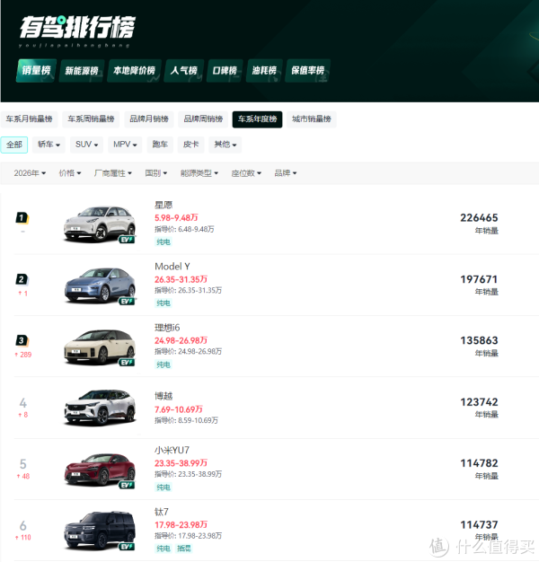This screenshot has width=539, height=562.
Task: Click the 5.98-9.48万 price of 星愿
Action: pyautogui.click(x=176, y=218)
